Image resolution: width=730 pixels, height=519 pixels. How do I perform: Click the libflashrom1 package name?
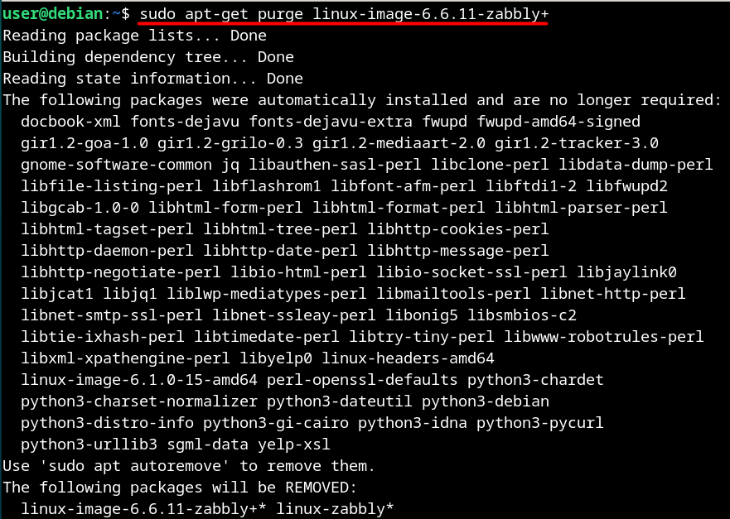pyautogui.click(x=266, y=186)
